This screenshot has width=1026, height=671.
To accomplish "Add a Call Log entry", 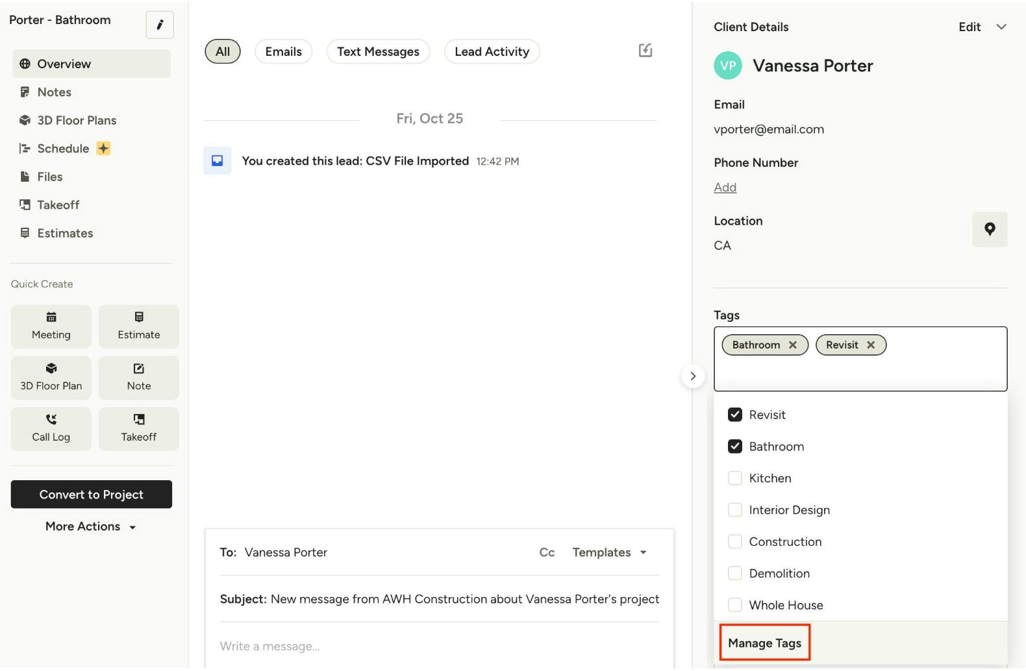I will tap(51, 428).
